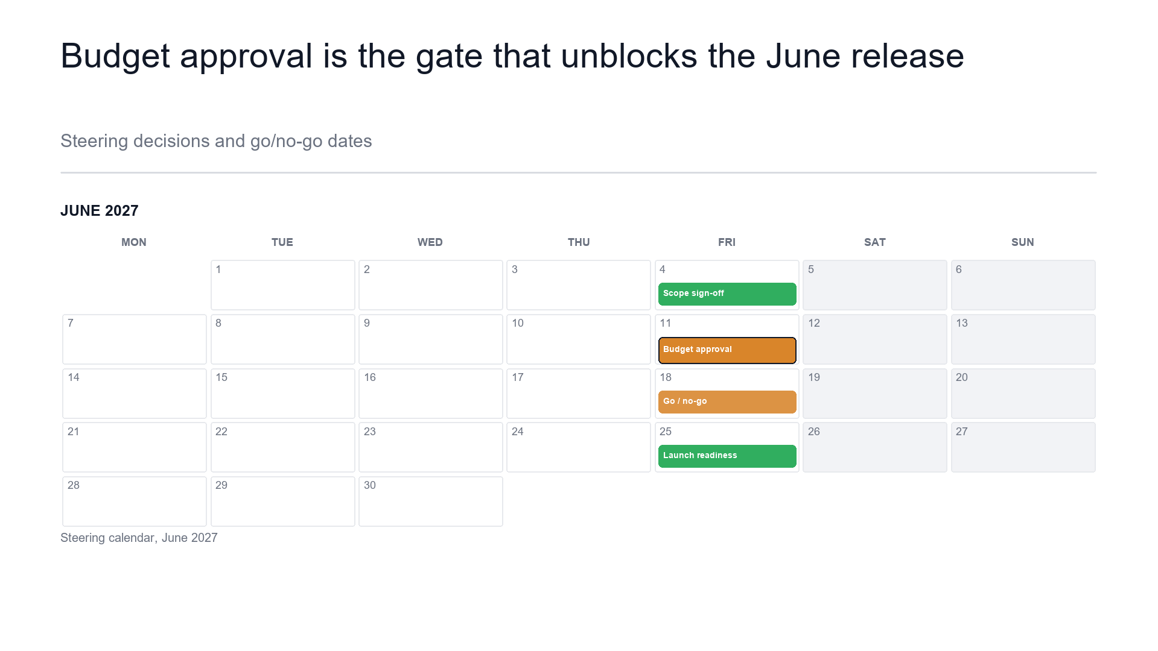Click the Steering calendar caption text
1158x651 pixels.
tap(139, 538)
